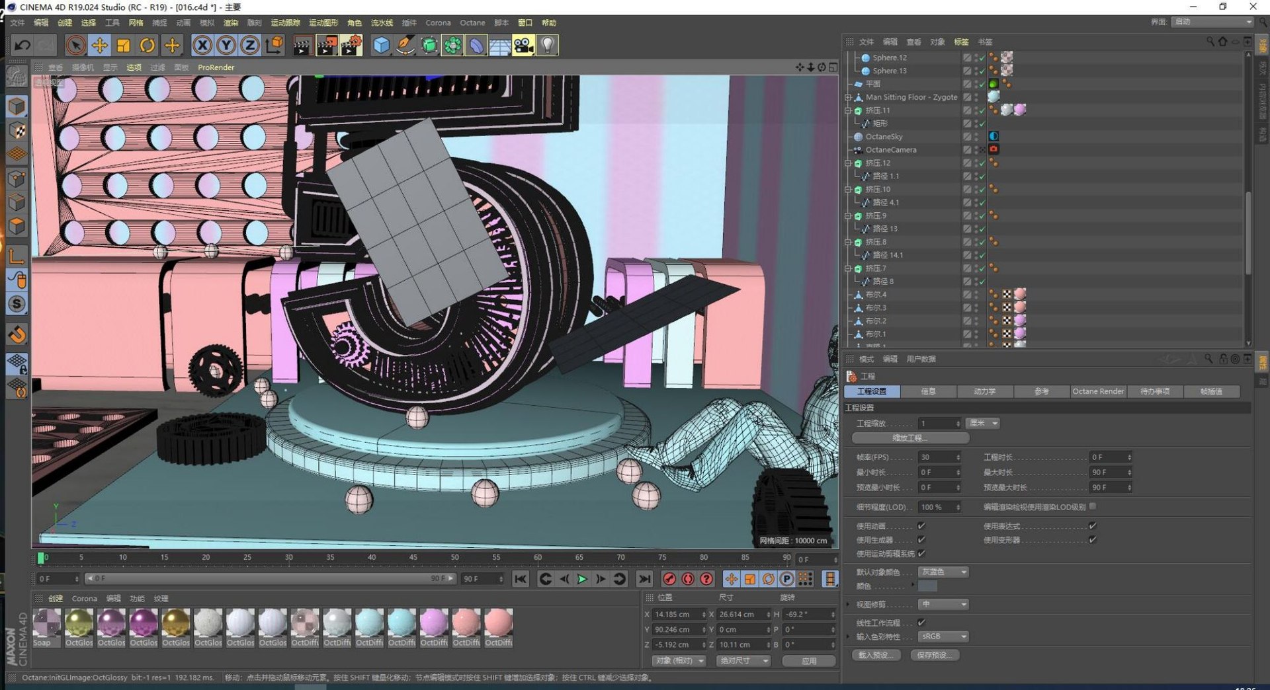Open 输入色彩特性 sRGB dropdown

click(x=943, y=636)
